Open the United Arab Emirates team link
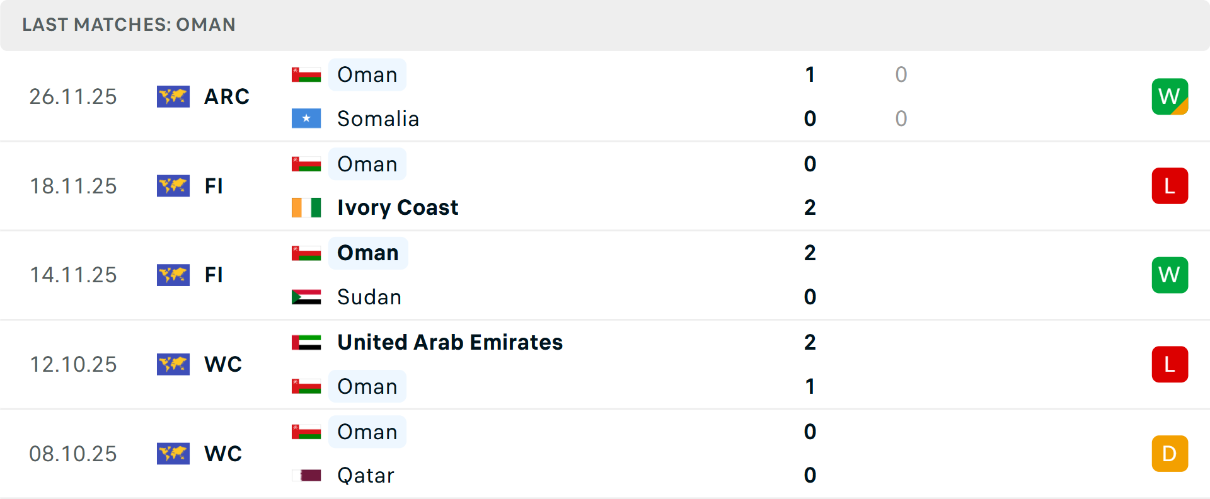The height and width of the screenshot is (499, 1210). (450, 342)
